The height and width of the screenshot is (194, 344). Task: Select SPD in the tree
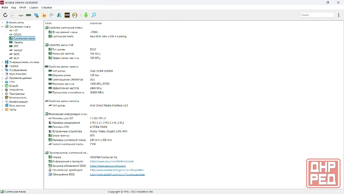[16, 46]
